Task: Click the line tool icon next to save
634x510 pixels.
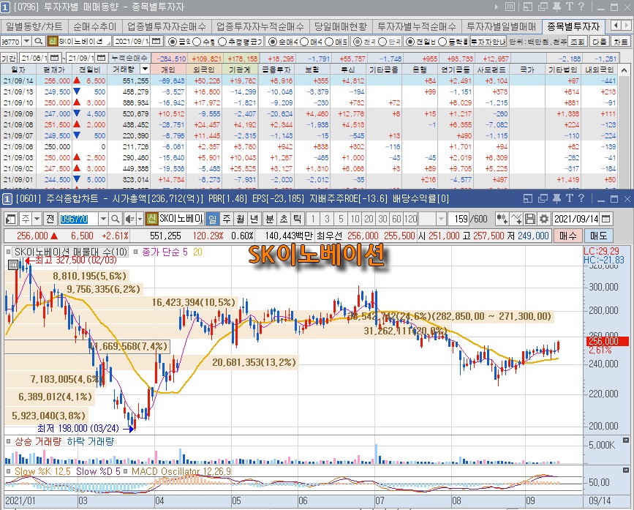Action: (516, 220)
